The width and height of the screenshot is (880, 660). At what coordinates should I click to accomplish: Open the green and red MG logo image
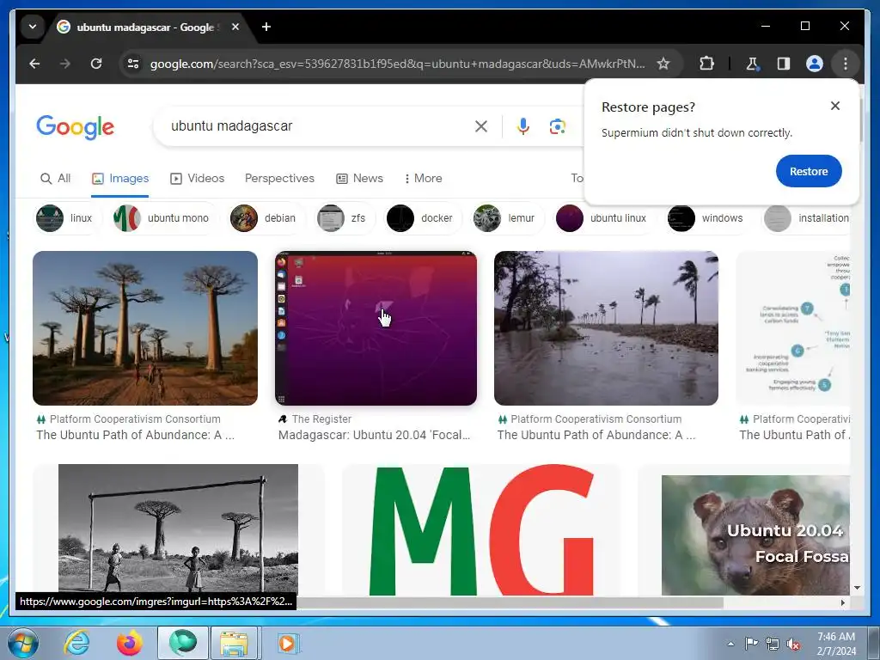481,529
